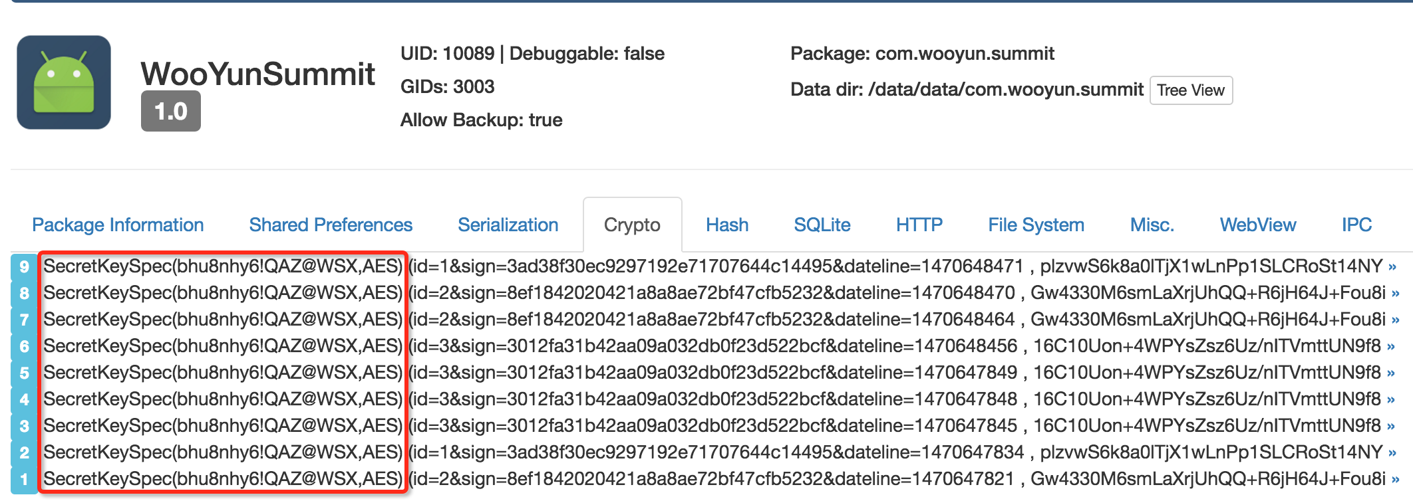Expand entry 1 using the » arrow
Image resolution: width=1413 pixels, height=501 pixels.
1395,480
